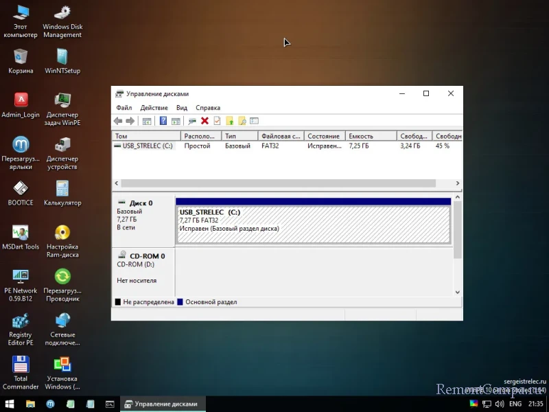Image resolution: width=549 pixels, height=412 pixels.
Task: Open Registry Editor PE shortcut
Action: 21,321
